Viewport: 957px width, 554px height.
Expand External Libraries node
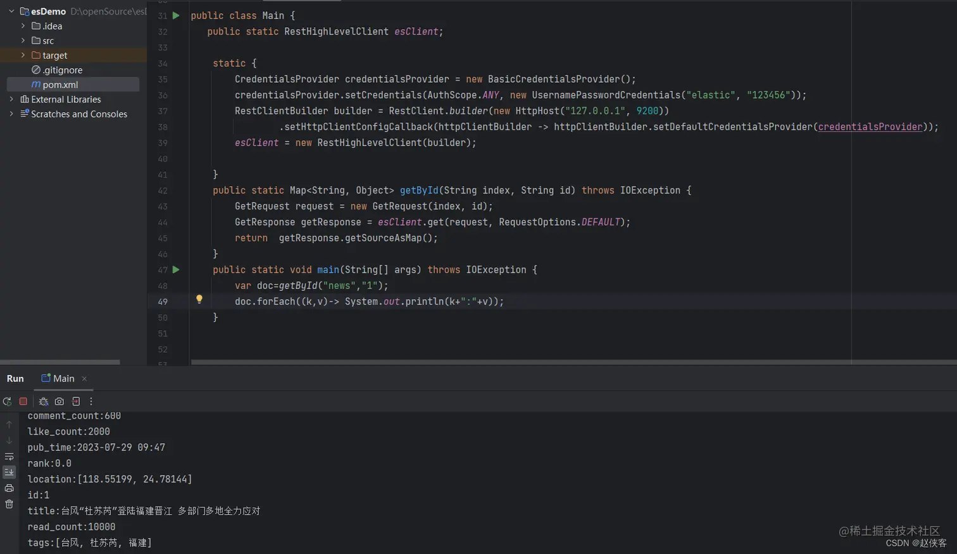[x=11, y=99]
